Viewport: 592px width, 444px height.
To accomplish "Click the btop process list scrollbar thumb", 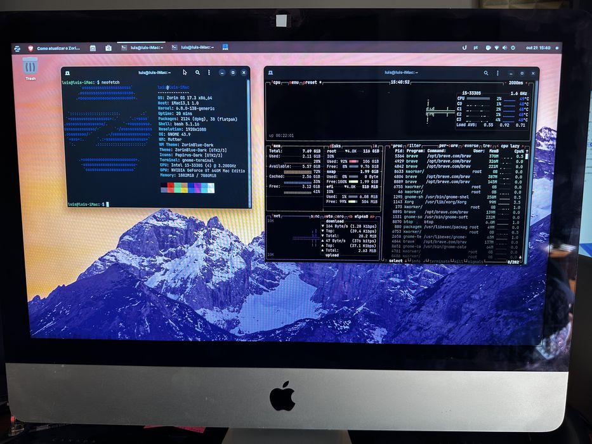I will [527, 155].
